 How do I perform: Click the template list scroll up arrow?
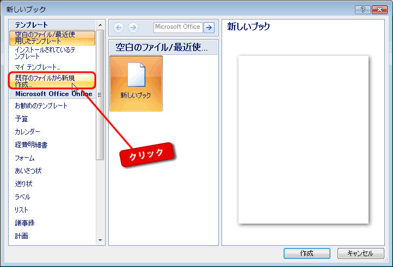[100, 25]
